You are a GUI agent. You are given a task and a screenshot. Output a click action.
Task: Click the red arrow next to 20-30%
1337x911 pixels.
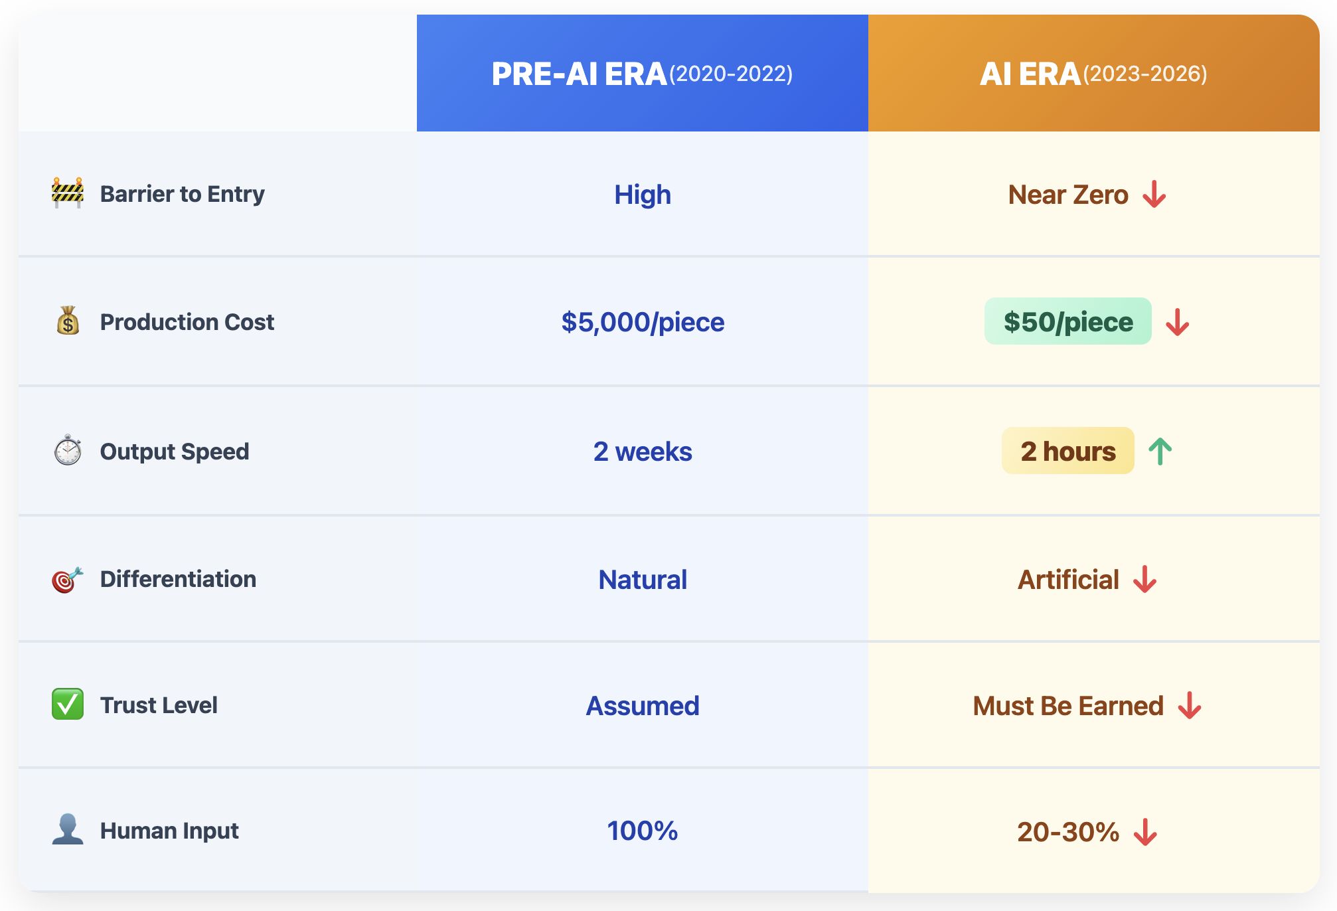coord(1145,832)
